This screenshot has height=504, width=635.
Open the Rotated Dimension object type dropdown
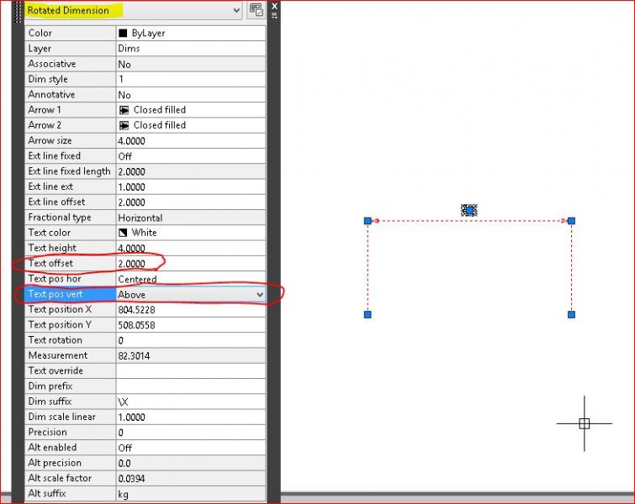coord(133,11)
